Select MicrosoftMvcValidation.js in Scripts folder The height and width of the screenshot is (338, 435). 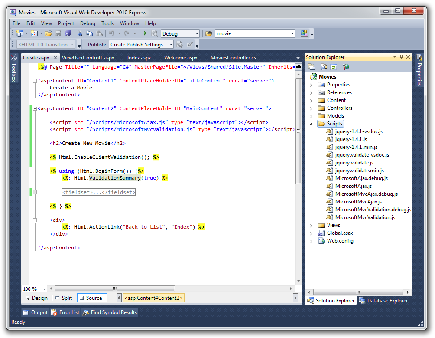(365, 217)
